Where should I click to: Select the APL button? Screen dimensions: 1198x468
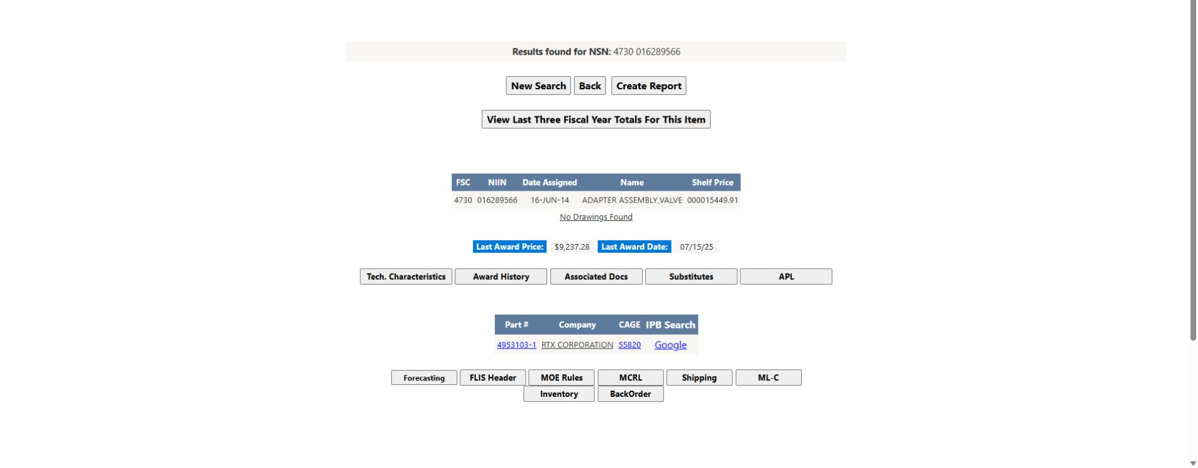pyautogui.click(x=786, y=277)
